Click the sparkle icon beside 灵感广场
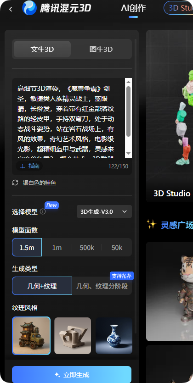This screenshot has height=383, width=193. coord(152,224)
